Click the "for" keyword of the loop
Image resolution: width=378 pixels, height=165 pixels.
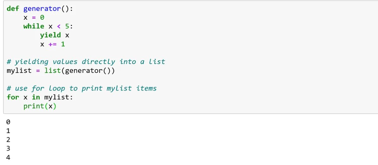(13, 97)
